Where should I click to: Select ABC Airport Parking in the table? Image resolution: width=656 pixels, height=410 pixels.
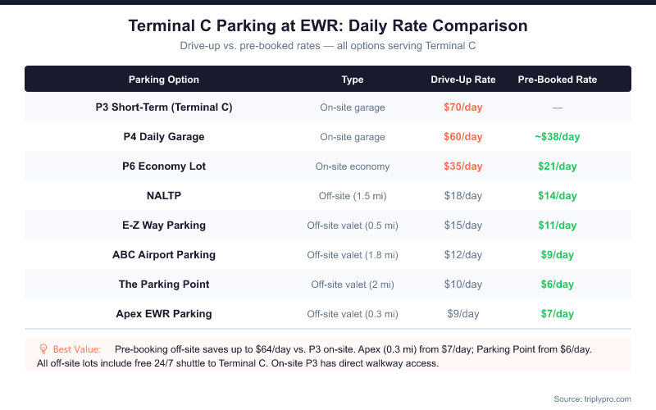click(x=164, y=255)
